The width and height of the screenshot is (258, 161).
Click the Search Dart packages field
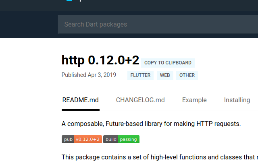tap(157, 25)
